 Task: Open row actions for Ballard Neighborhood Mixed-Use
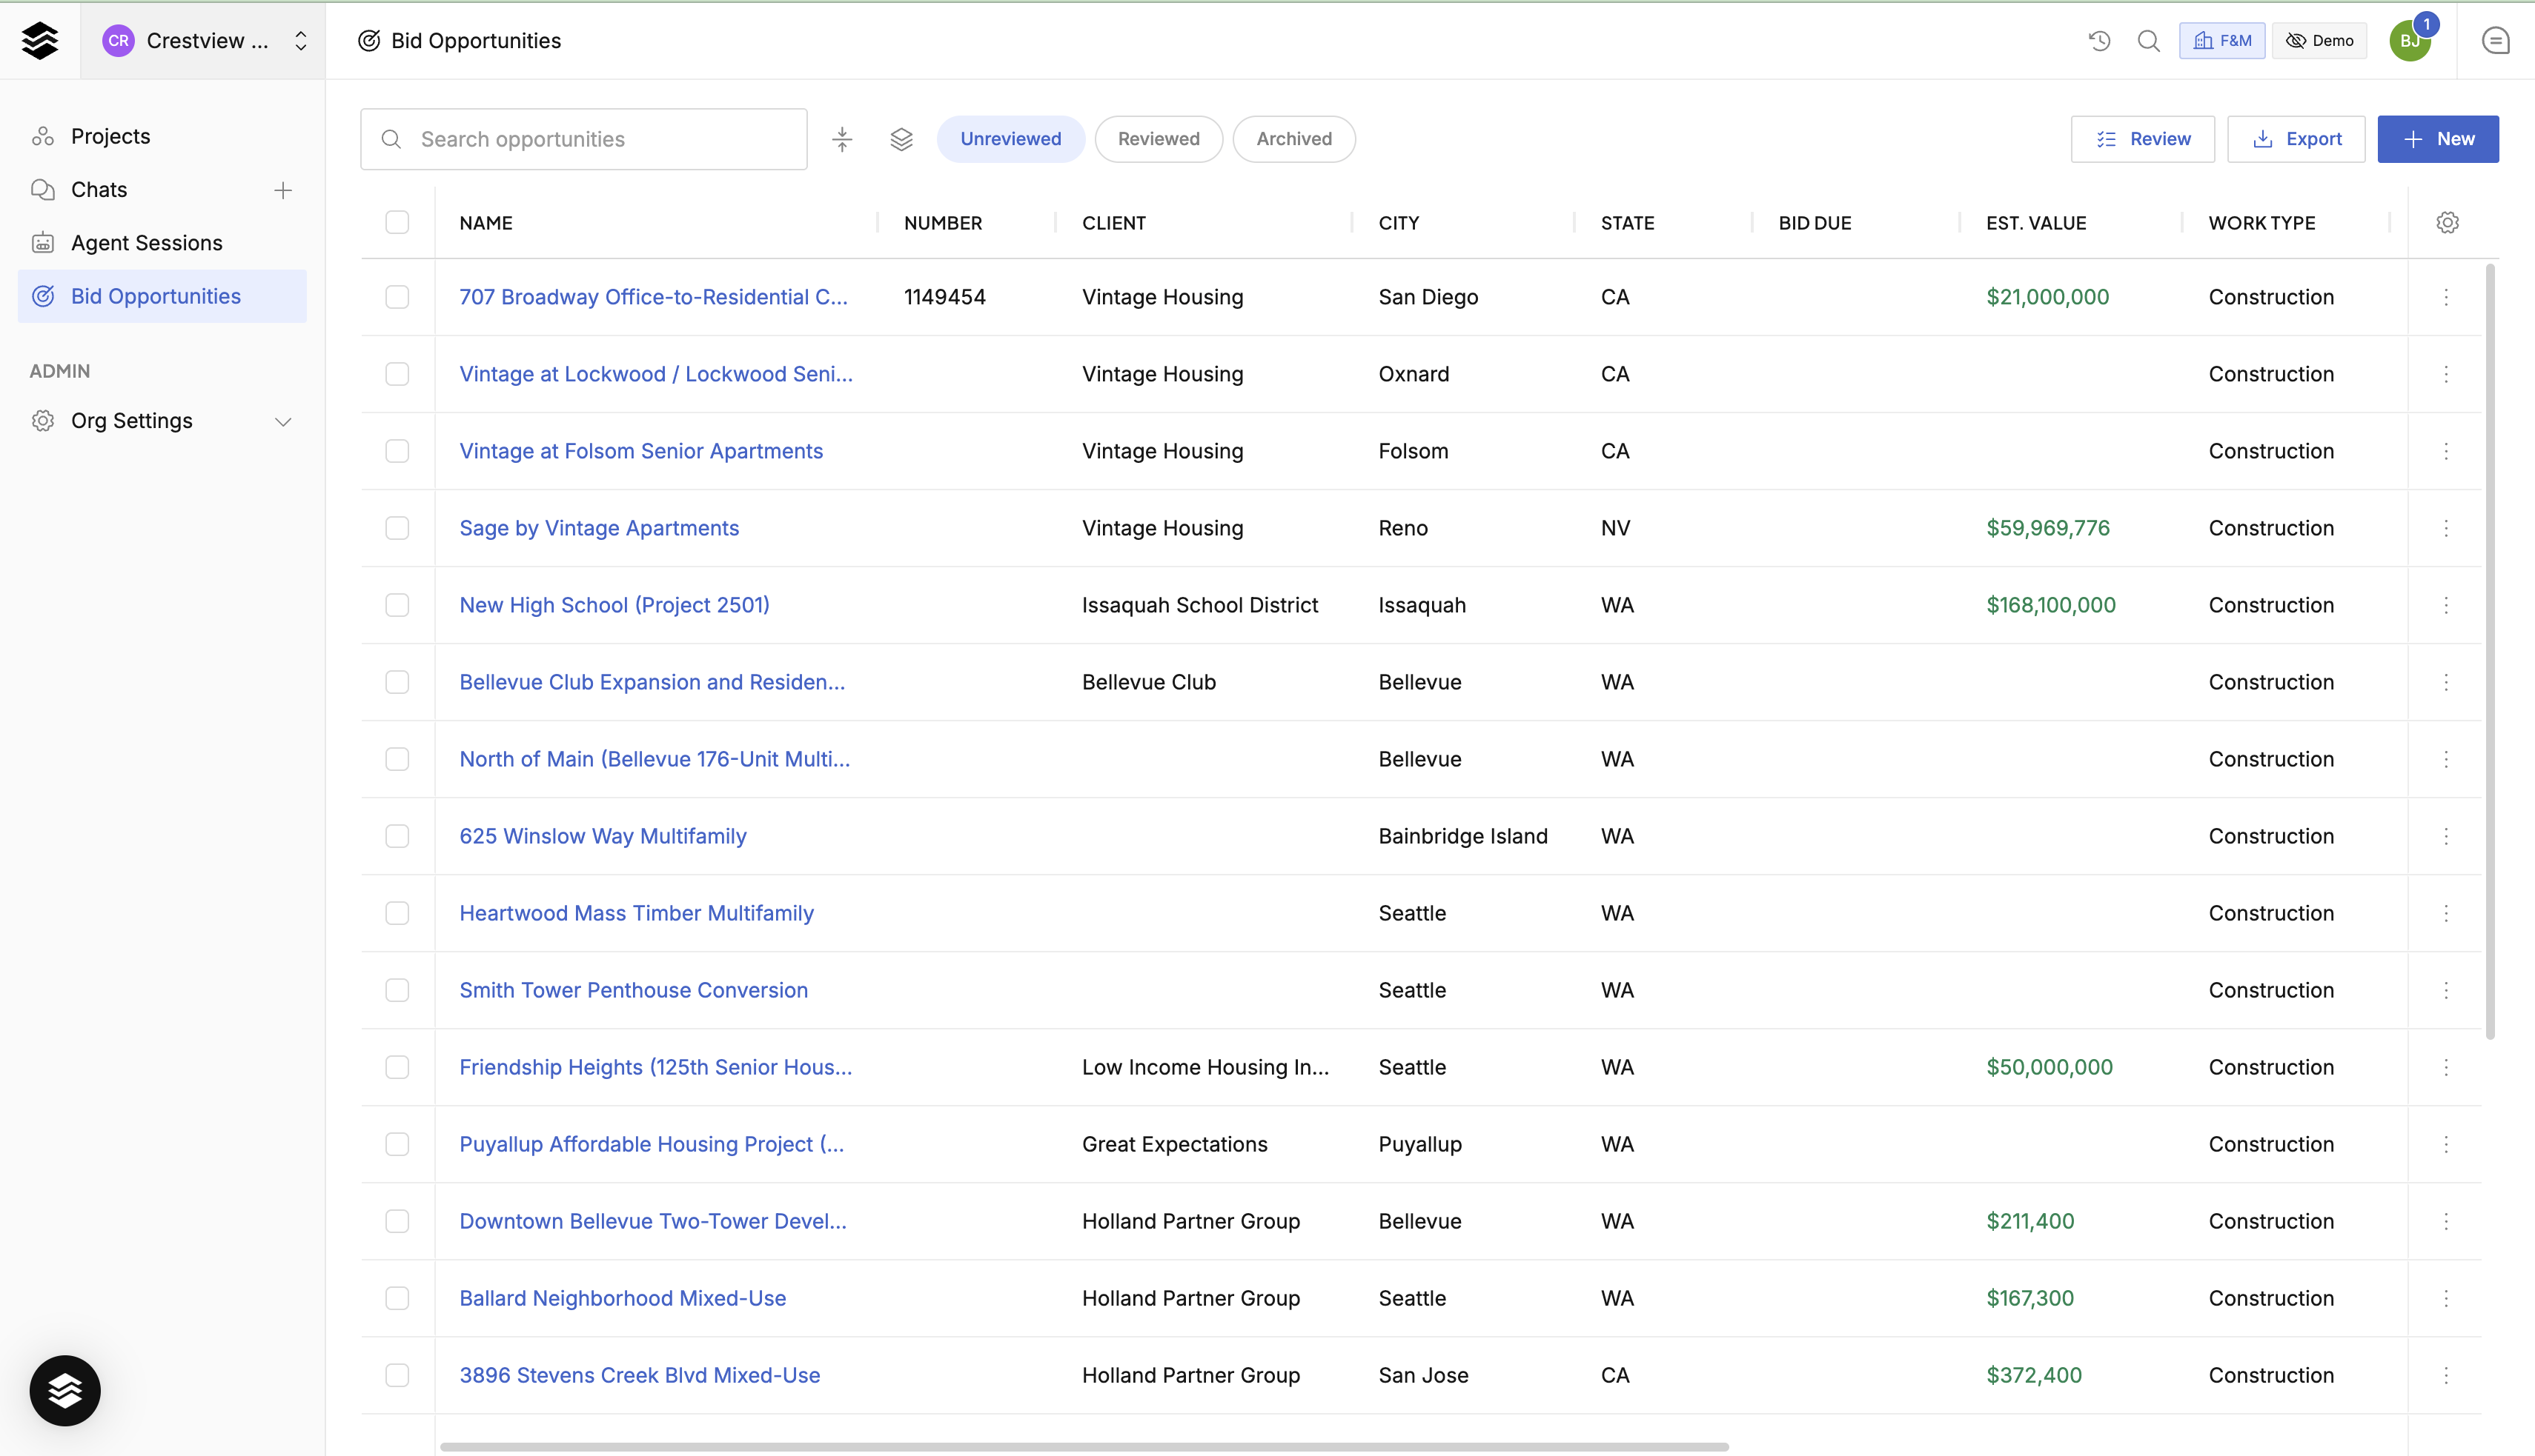pyautogui.click(x=2446, y=1298)
